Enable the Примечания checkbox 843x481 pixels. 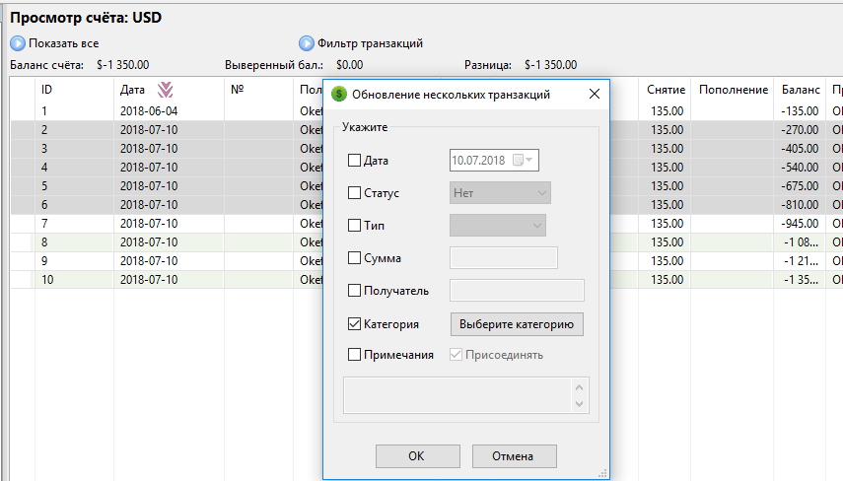[x=355, y=355]
